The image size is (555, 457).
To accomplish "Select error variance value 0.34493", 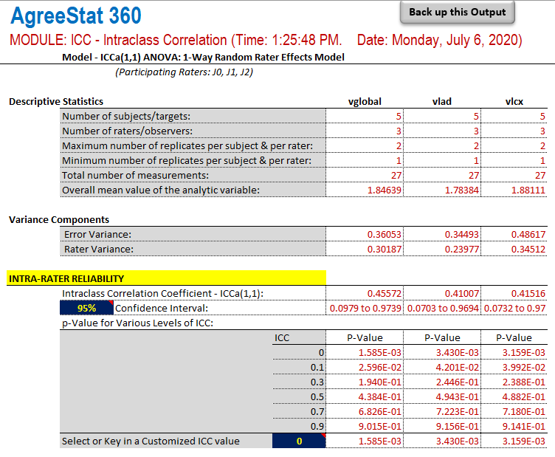I will click(x=462, y=234).
